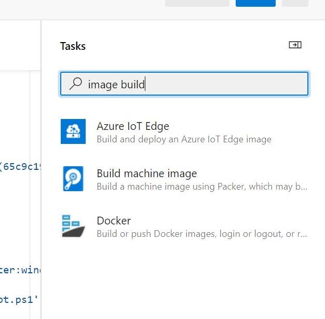Click the magnifier icon in the search box
Viewport: 325px width, 319px height.
coord(76,84)
